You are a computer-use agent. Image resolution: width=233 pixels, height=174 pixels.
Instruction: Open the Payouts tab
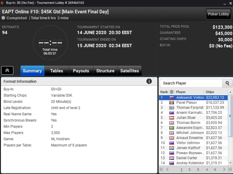[x=81, y=71]
